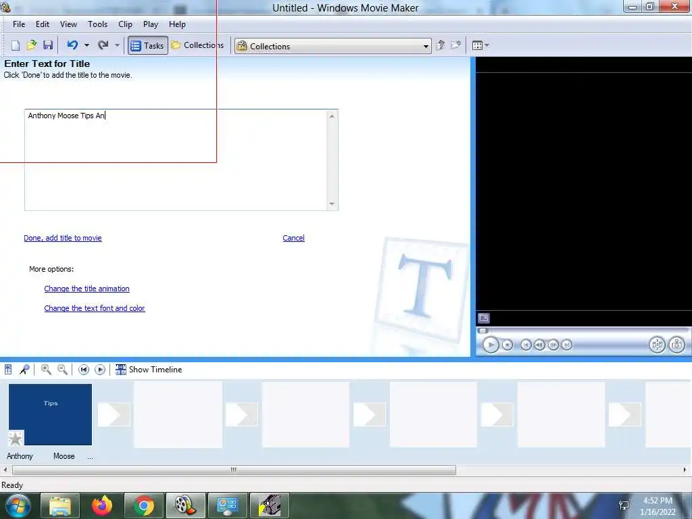Click the storyboard scroll right arrow
This screenshot has height=519, width=692.
point(685,470)
